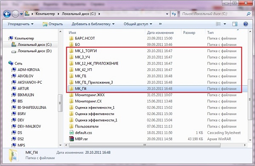The width and height of the screenshot is (255, 166).
Task: Toggle the preview pane button
Action: point(235,24)
